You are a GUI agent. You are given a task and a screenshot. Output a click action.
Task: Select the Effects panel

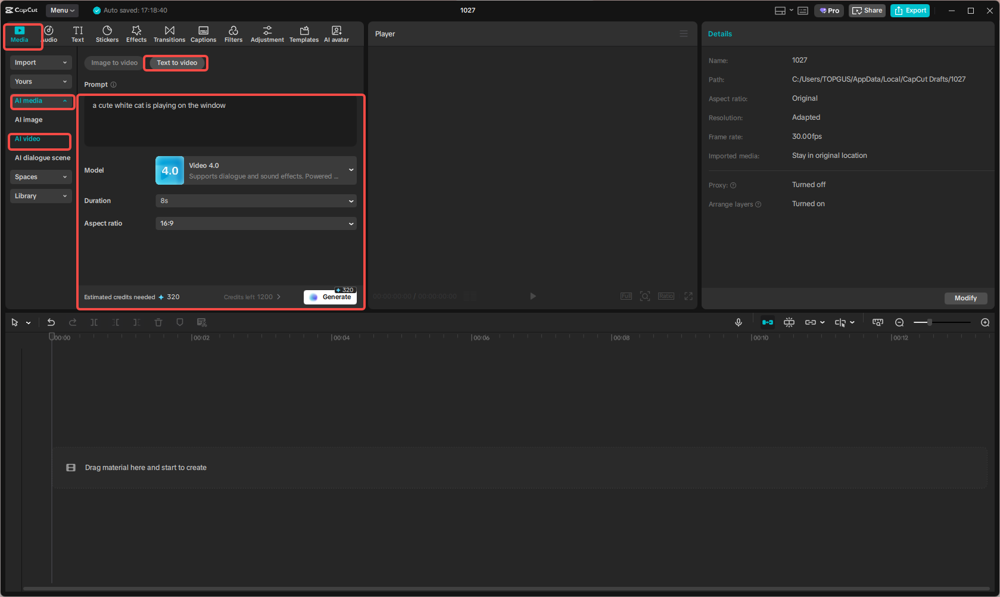[x=136, y=33]
